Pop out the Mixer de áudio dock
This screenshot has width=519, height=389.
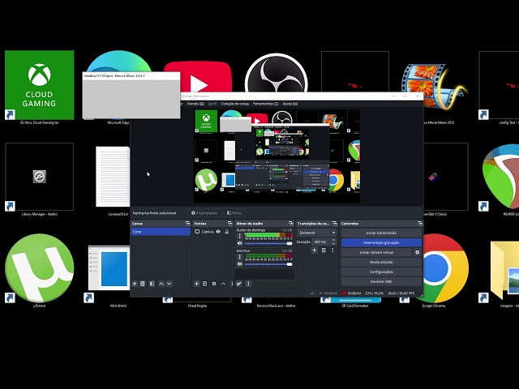coord(290,224)
